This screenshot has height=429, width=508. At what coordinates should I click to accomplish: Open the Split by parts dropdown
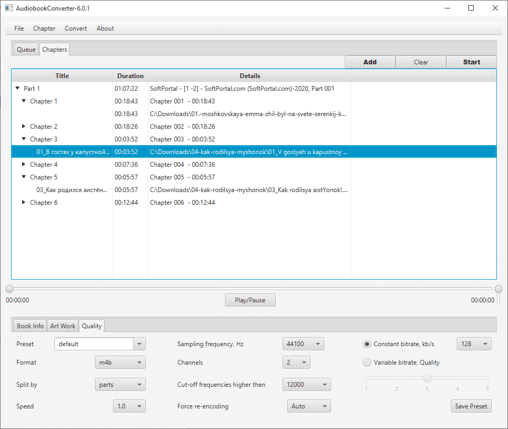(x=120, y=384)
